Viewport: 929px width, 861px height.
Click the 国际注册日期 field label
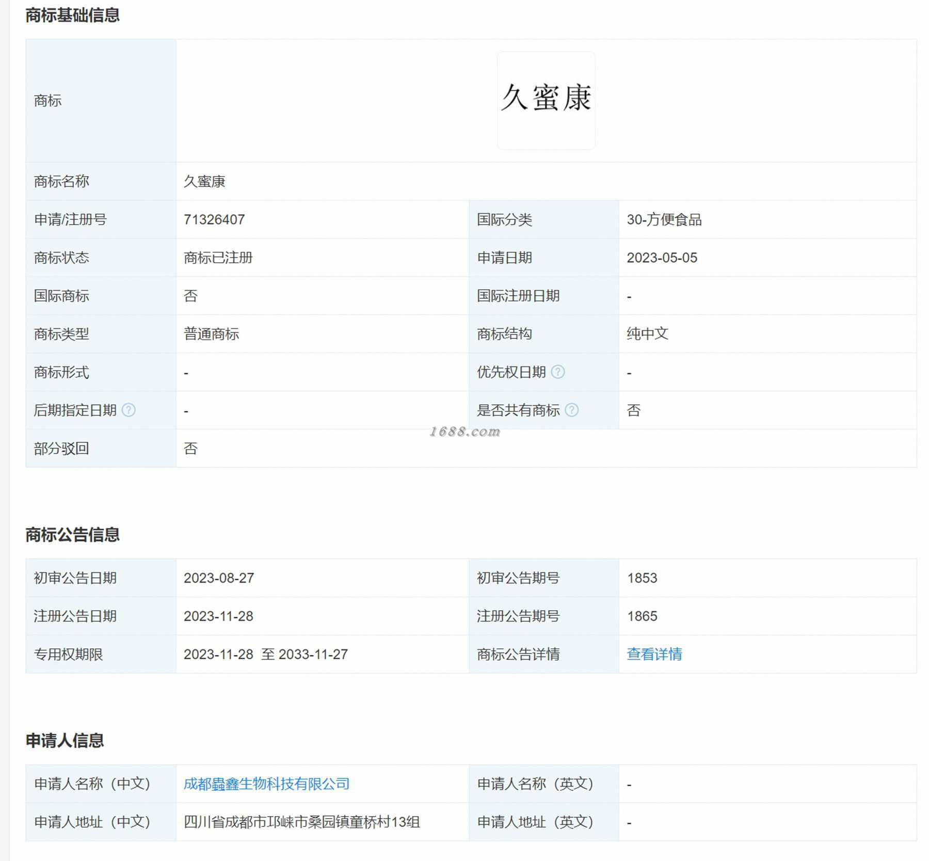click(x=519, y=296)
